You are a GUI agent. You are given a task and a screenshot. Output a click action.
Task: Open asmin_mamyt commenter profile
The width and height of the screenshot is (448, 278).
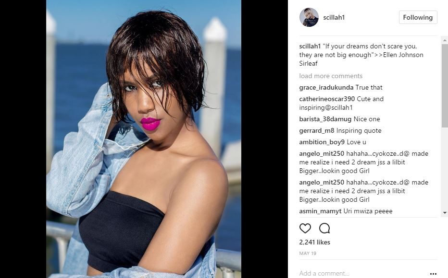(x=320, y=211)
